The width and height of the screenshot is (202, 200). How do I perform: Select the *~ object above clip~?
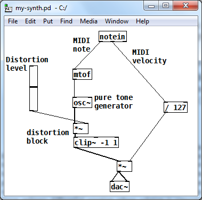80,129
